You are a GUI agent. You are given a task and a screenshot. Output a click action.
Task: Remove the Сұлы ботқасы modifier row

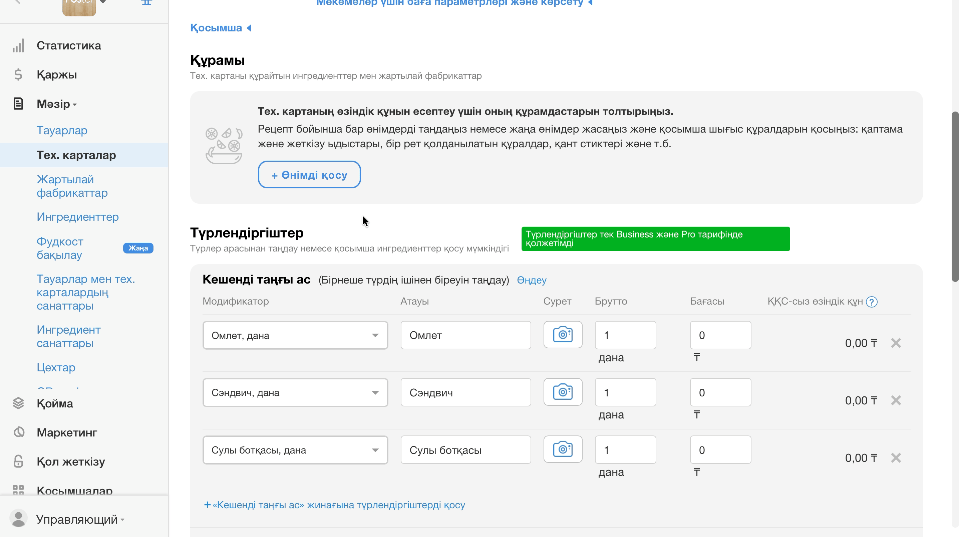point(896,458)
